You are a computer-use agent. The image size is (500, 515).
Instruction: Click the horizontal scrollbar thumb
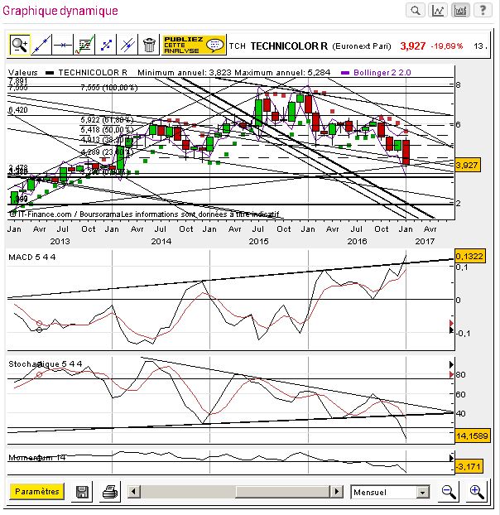tap(283, 492)
